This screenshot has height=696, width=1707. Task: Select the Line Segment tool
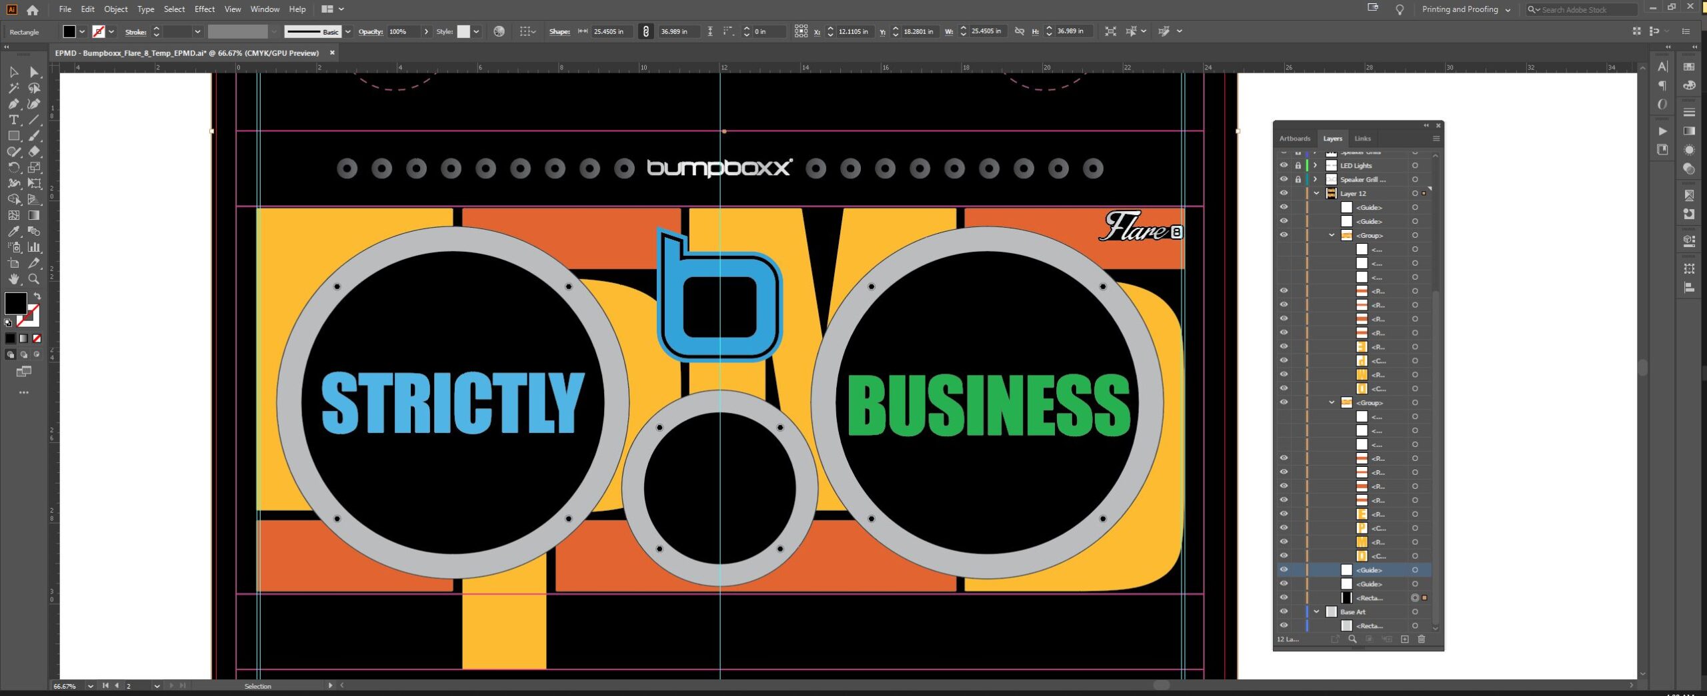click(x=34, y=120)
